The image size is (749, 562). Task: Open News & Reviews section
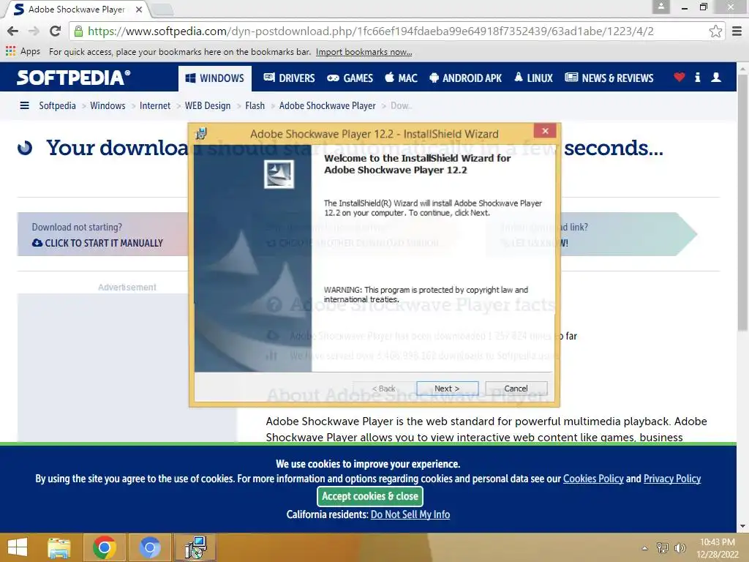tap(609, 78)
